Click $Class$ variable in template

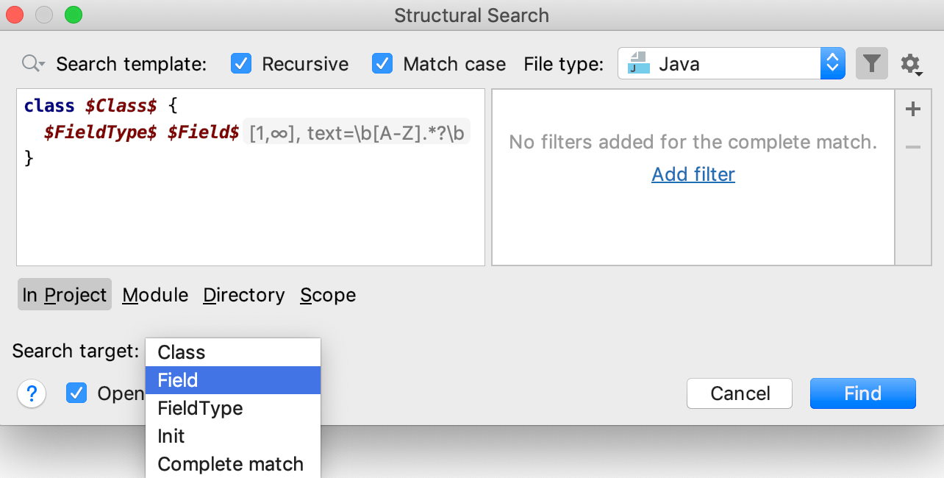coord(121,106)
